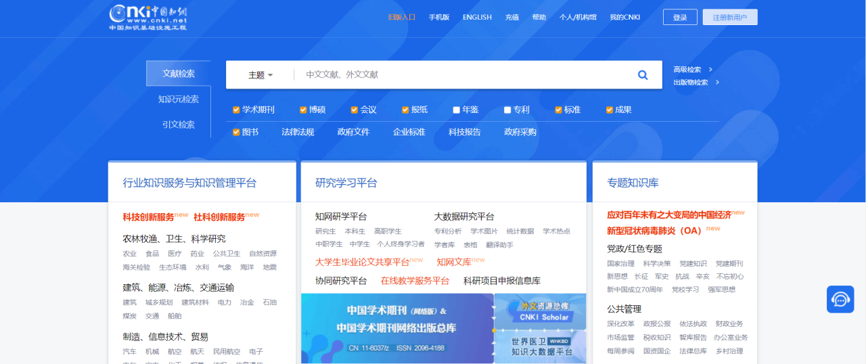Enable the 年鉴 checkbox
The width and height of the screenshot is (866, 364).
pos(457,110)
